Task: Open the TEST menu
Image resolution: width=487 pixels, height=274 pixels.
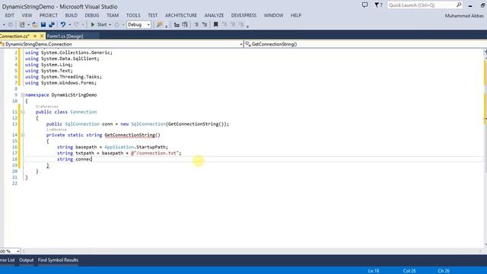Action: tap(152, 15)
